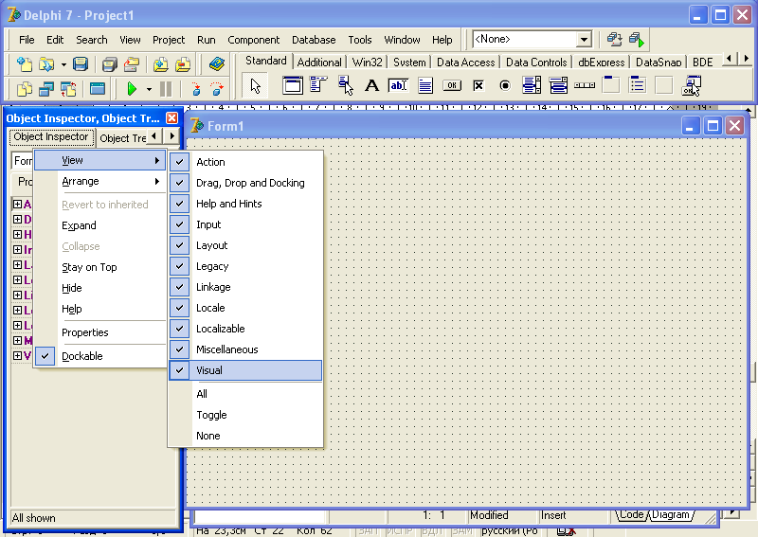The width and height of the screenshot is (758, 537).
Task: Click the Save floppy disk icon
Action: click(81, 64)
